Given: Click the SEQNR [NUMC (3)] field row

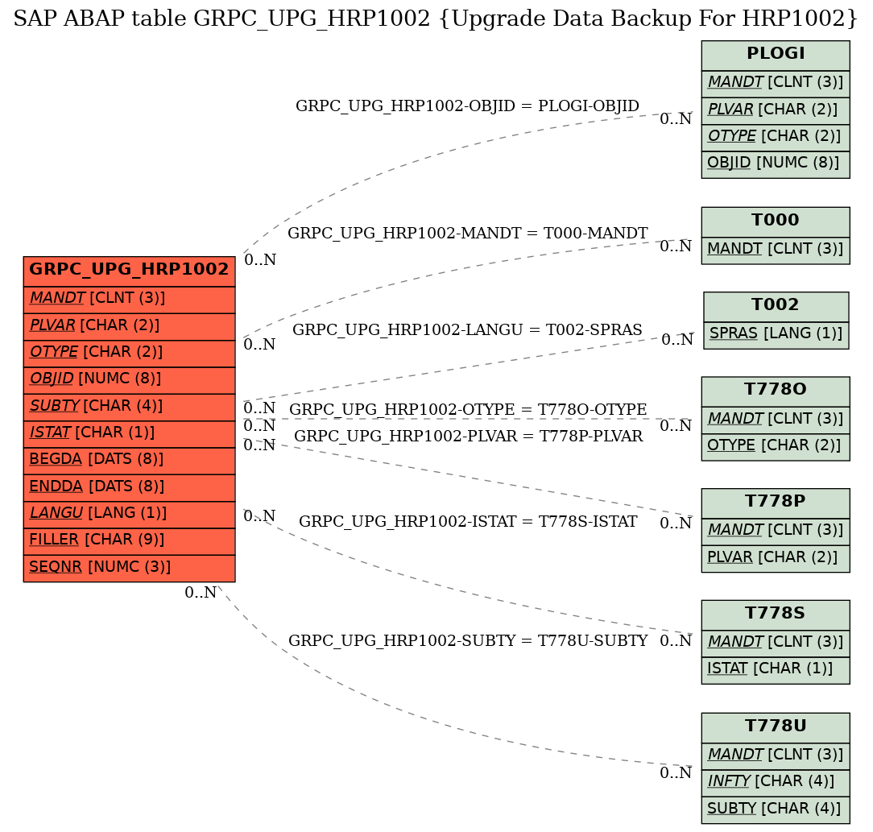Looking at the screenshot, I should coord(129,568).
